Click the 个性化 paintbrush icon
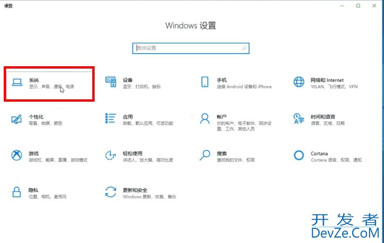Screen dimensions: 384x243 pos(17,119)
